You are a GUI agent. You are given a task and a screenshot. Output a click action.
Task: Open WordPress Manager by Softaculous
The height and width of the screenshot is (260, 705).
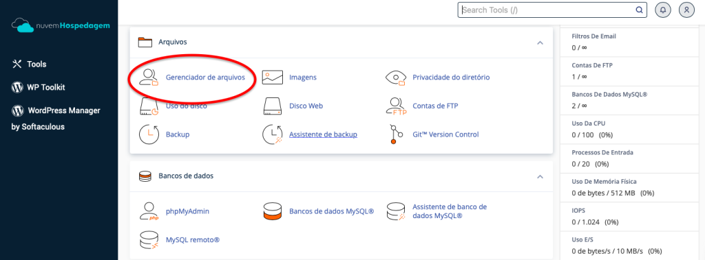[56, 119]
